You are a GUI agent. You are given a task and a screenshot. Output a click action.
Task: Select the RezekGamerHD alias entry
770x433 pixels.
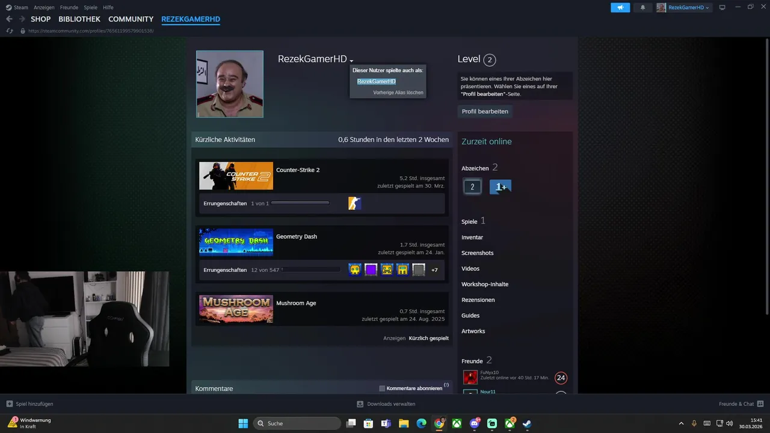click(377, 81)
